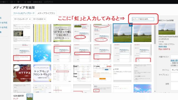Select the blue sky bubbles thumbnail
This screenshot has height=100, width=178.
pos(42,53)
